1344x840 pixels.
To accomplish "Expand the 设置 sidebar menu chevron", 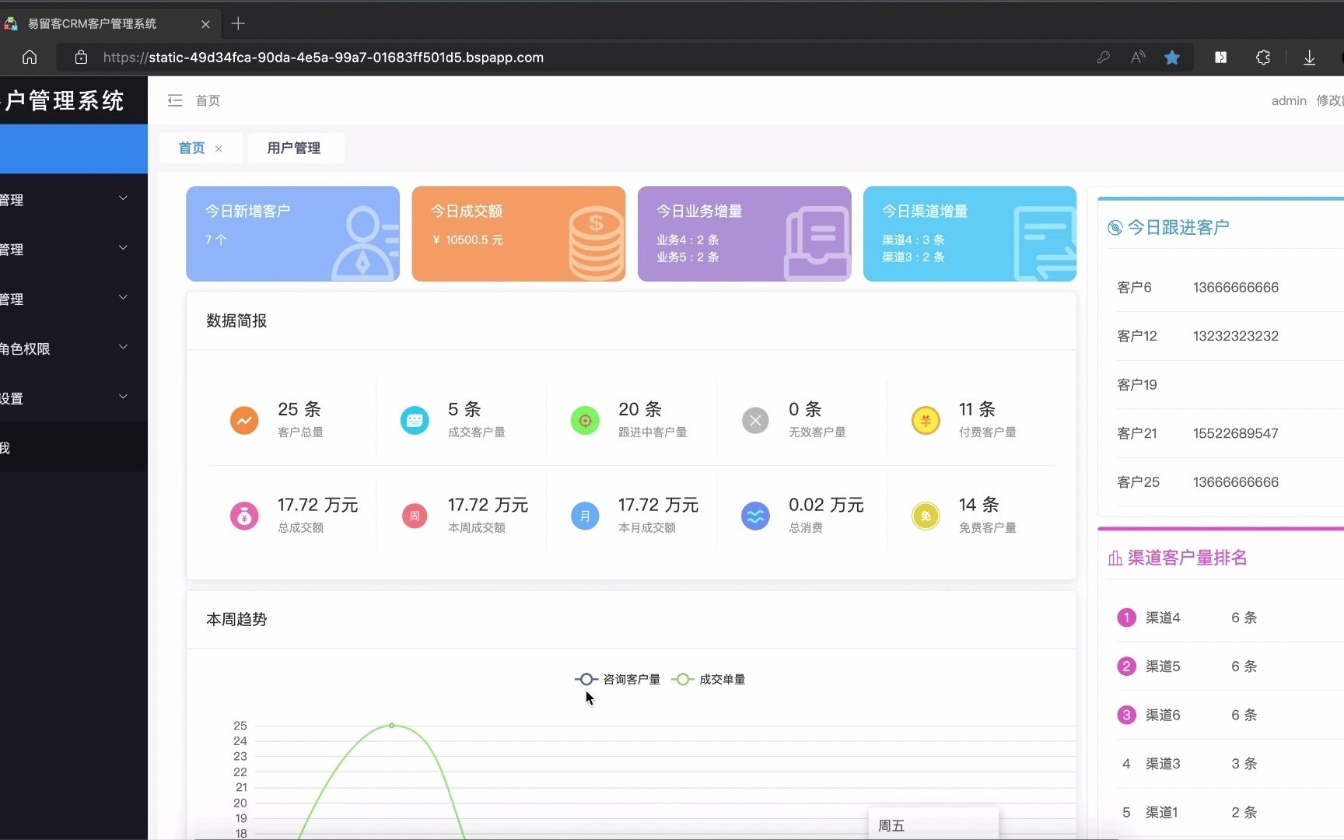I will click(x=123, y=397).
